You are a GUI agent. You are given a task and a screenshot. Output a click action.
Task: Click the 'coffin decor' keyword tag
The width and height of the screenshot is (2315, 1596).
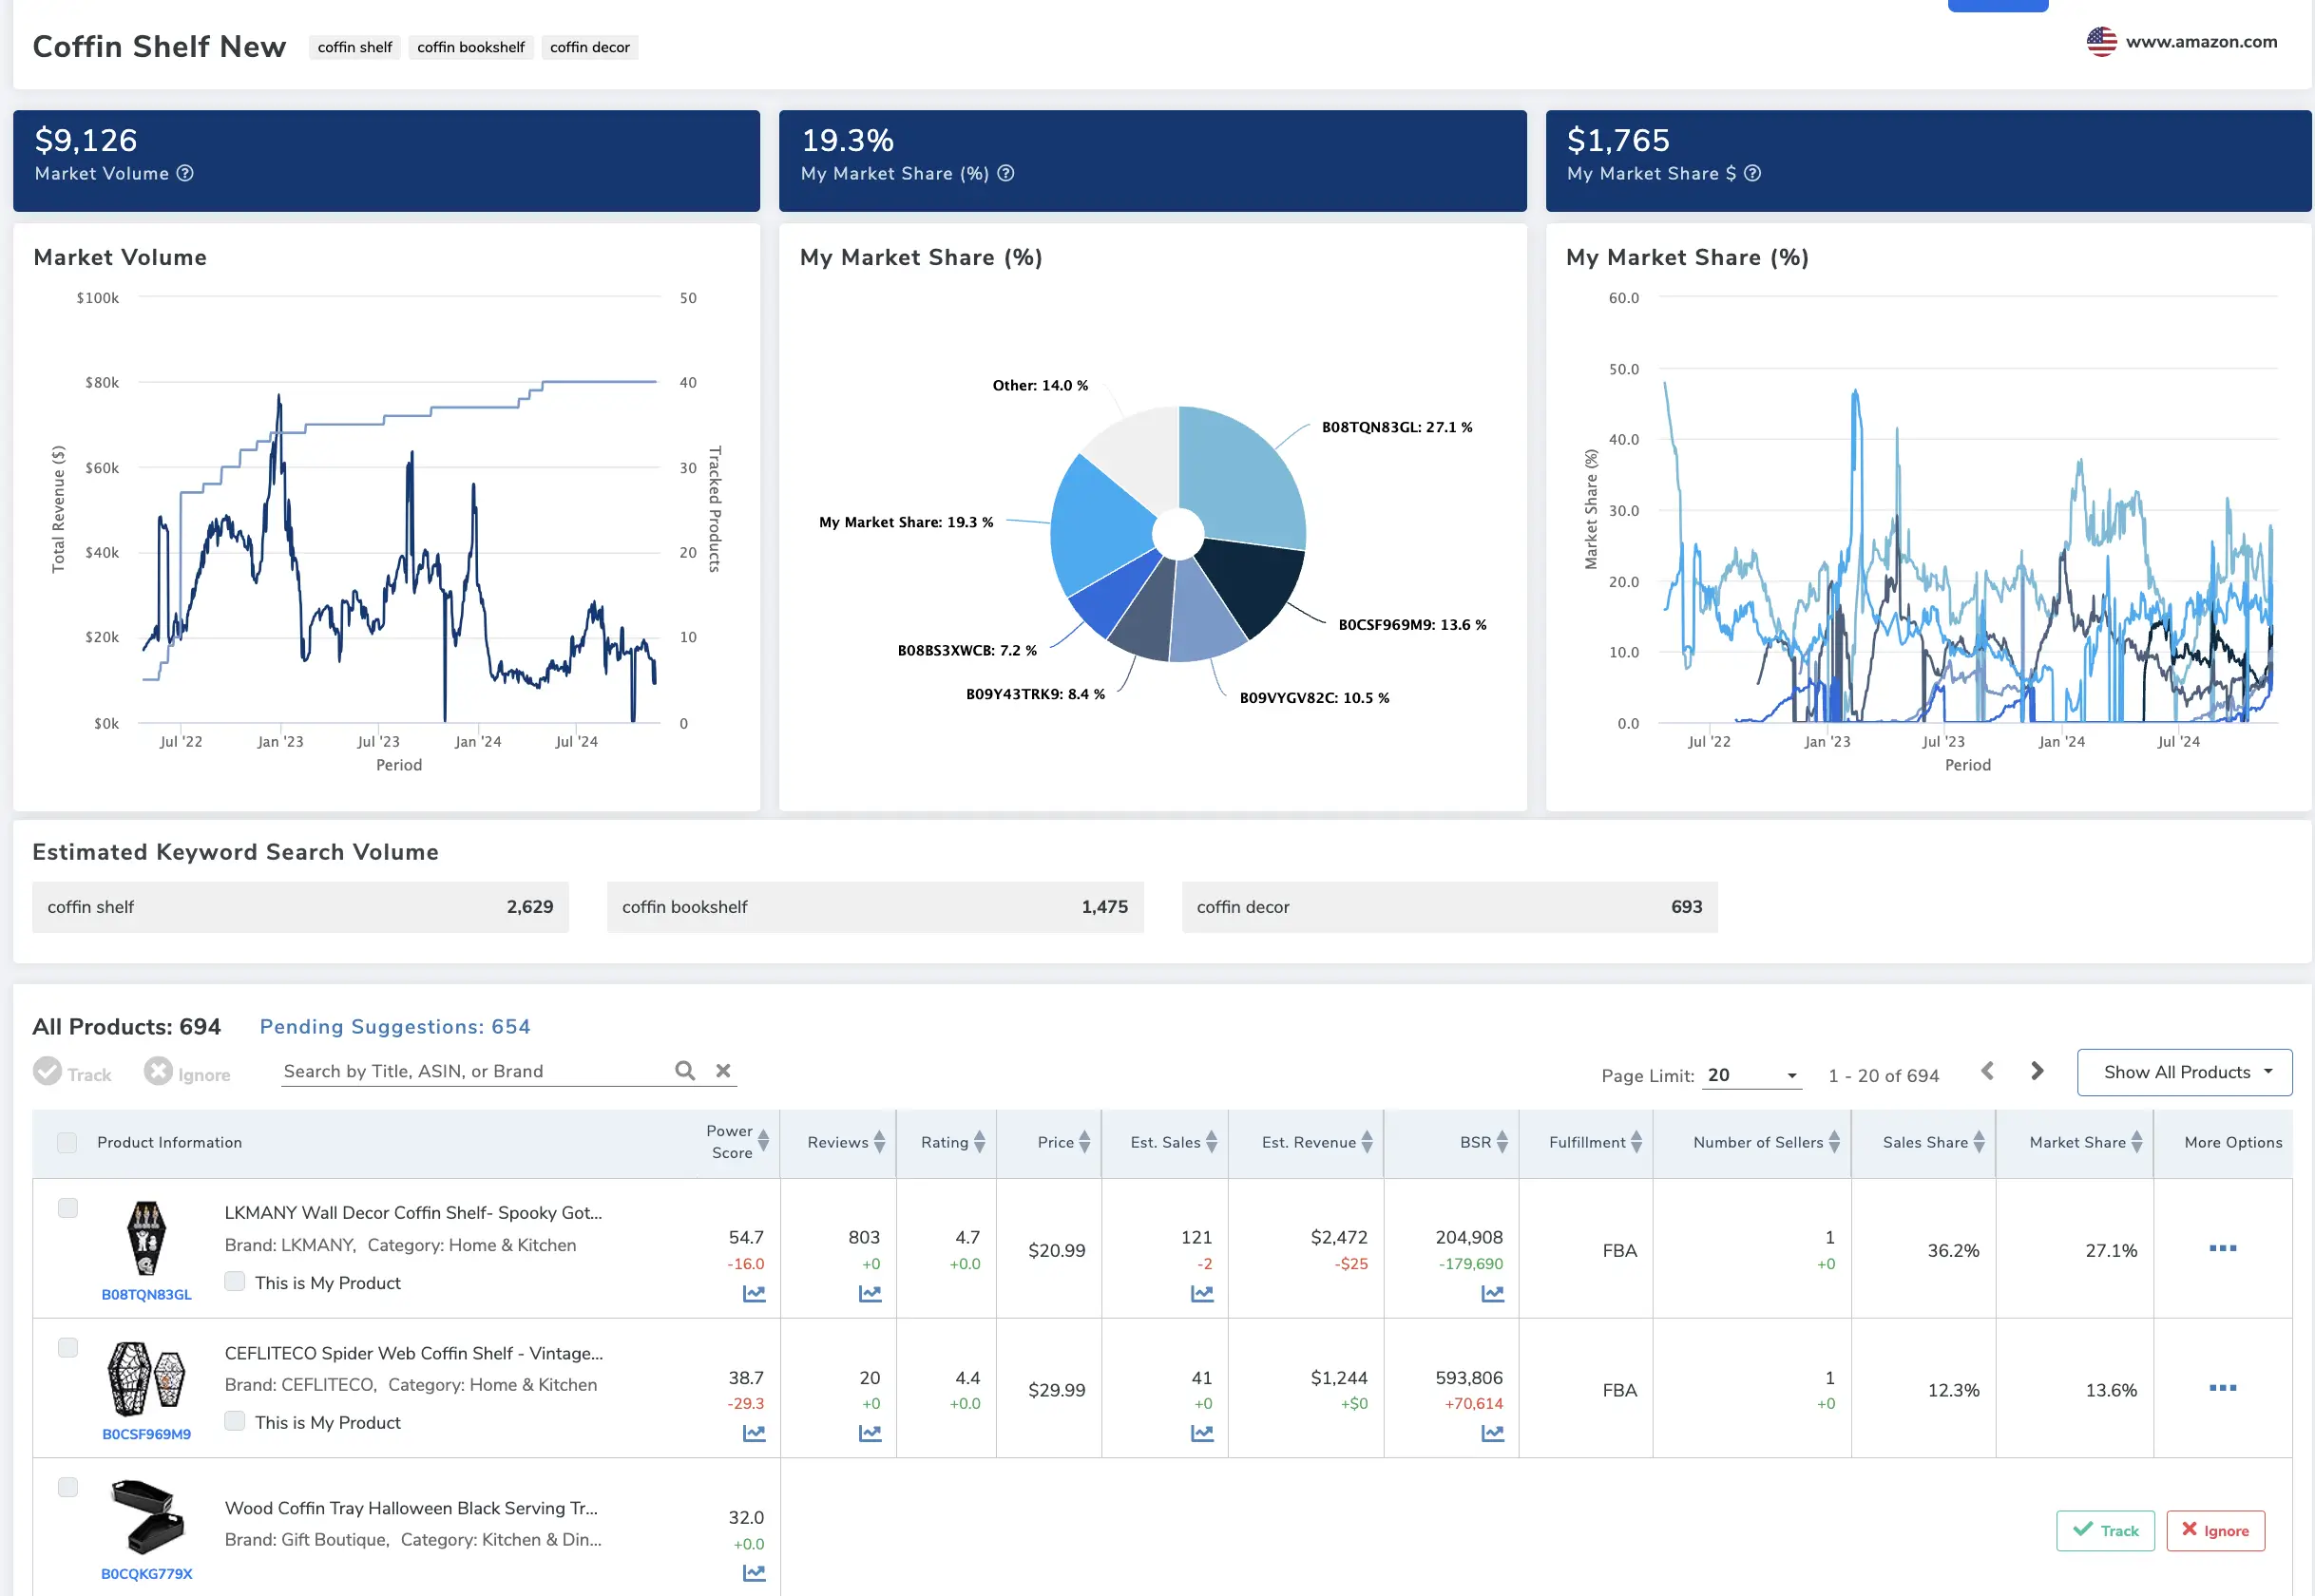click(x=590, y=47)
